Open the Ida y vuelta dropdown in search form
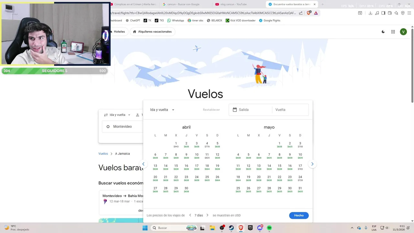The width and height of the screenshot is (414, 233). click(117, 115)
